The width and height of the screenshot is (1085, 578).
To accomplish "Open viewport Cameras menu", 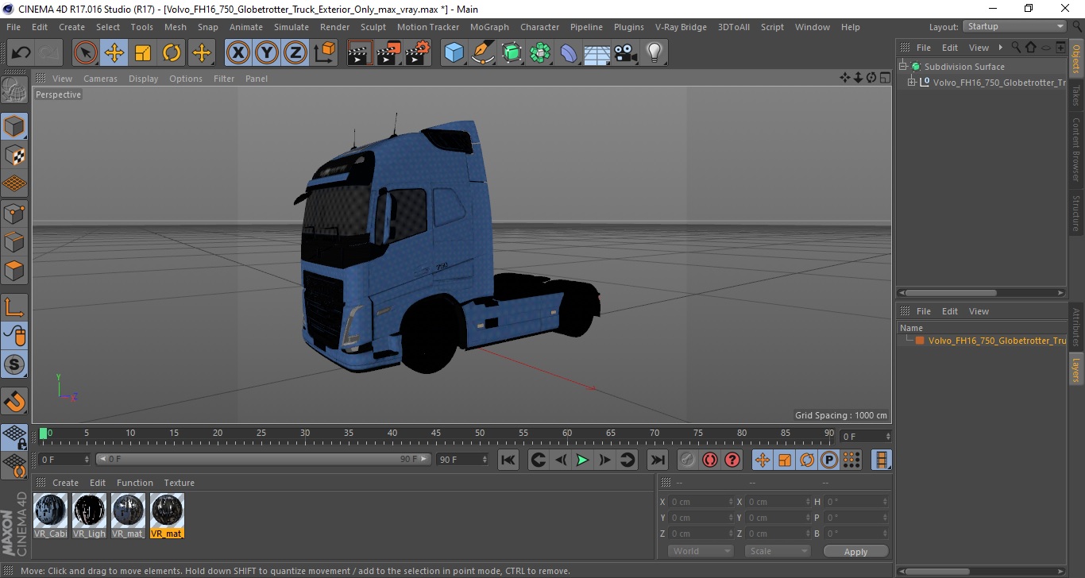I will [x=100, y=79].
